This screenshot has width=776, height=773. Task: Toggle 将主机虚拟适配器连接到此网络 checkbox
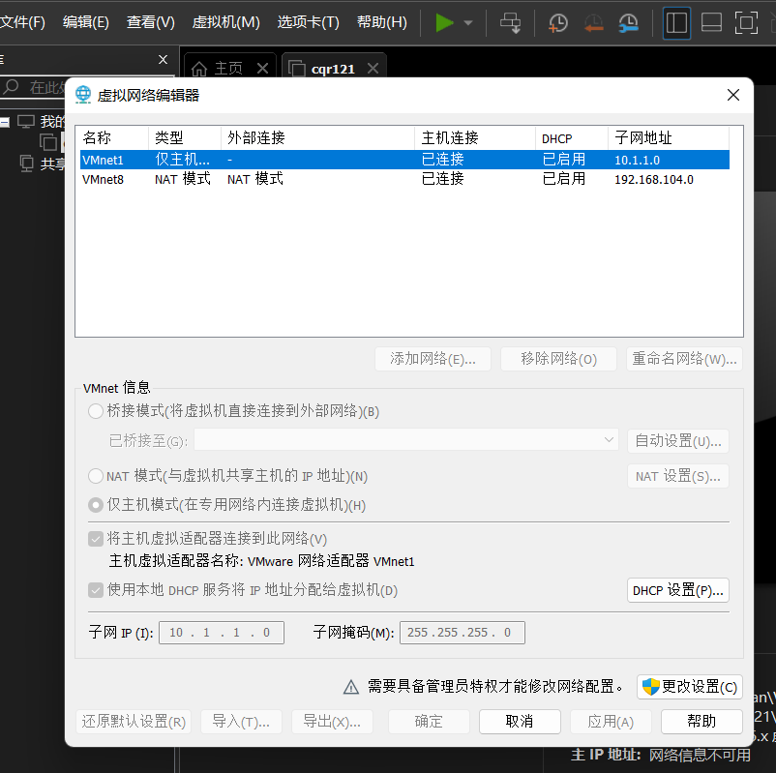point(96,539)
